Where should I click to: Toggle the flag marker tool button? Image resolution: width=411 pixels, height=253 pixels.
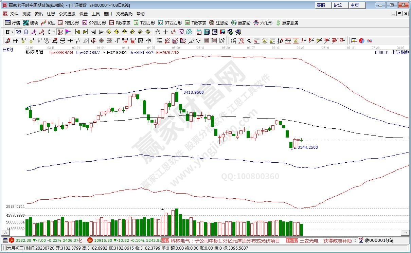[x=68, y=32]
